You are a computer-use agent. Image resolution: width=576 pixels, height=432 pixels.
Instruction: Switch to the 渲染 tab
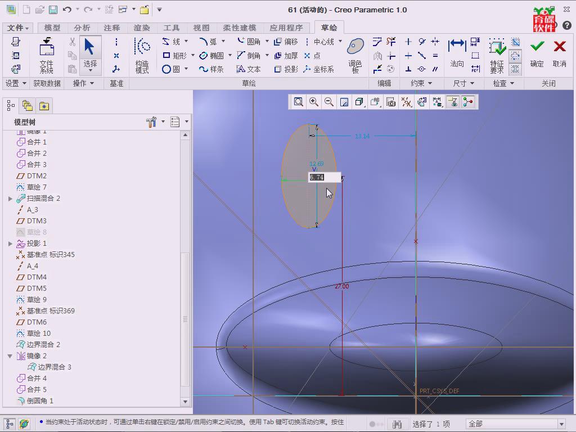pyautogui.click(x=141, y=28)
